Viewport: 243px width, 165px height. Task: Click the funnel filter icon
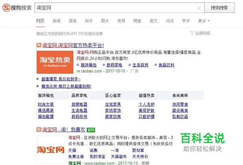(x=192, y=33)
